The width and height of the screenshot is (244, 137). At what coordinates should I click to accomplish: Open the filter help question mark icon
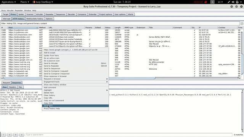point(242,24)
